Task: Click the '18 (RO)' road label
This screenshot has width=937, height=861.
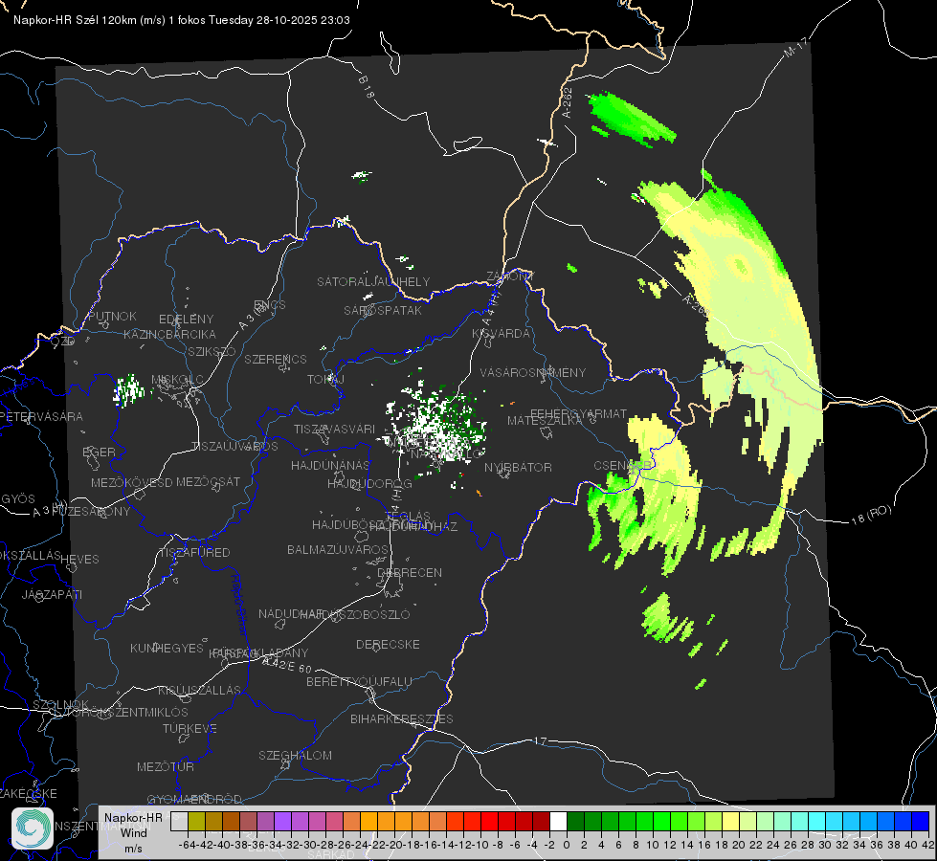Action: 871,515
